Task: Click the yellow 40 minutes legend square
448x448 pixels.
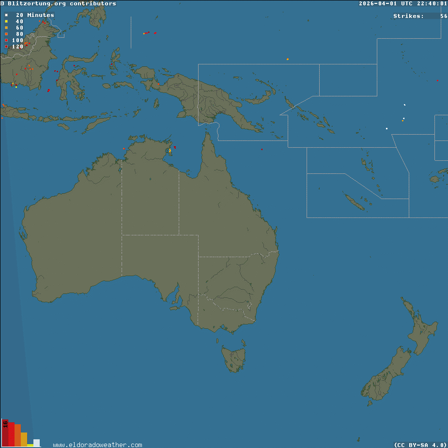Action: pyautogui.click(x=6, y=21)
